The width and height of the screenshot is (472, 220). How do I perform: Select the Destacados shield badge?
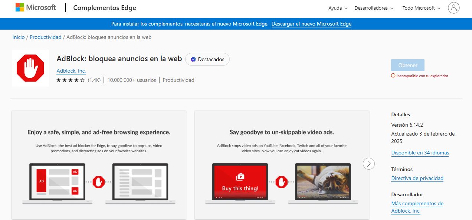pos(207,59)
